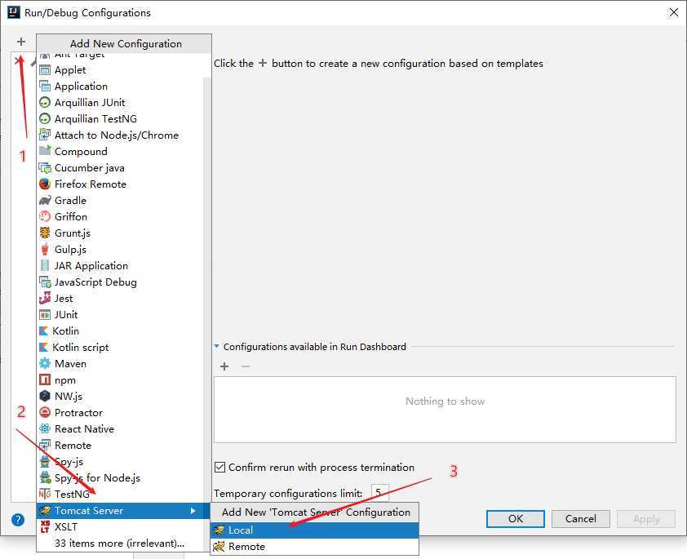Select Spy-js for Node.js entry
The height and width of the screenshot is (559, 687).
[x=121, y=478]
